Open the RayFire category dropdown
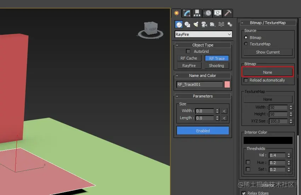This screenshot has width=301, height=195. [x=204, y=34]
